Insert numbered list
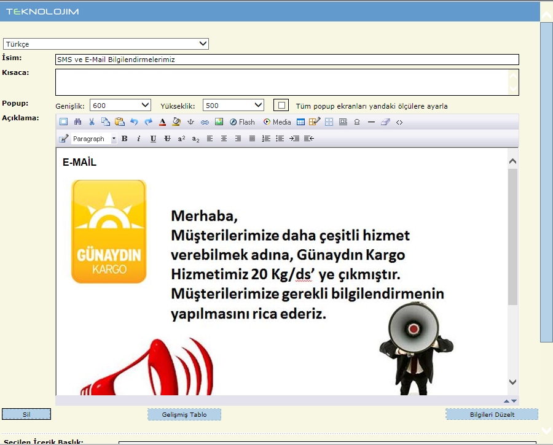This screenshot has width=553, height=445. click(266, 139)
